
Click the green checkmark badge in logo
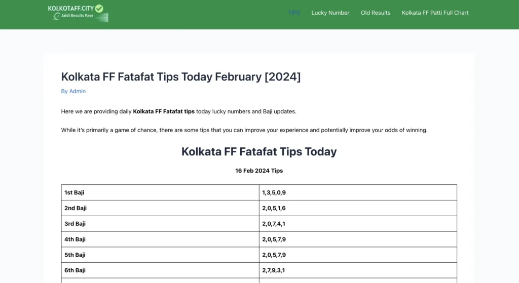[99, 9]
